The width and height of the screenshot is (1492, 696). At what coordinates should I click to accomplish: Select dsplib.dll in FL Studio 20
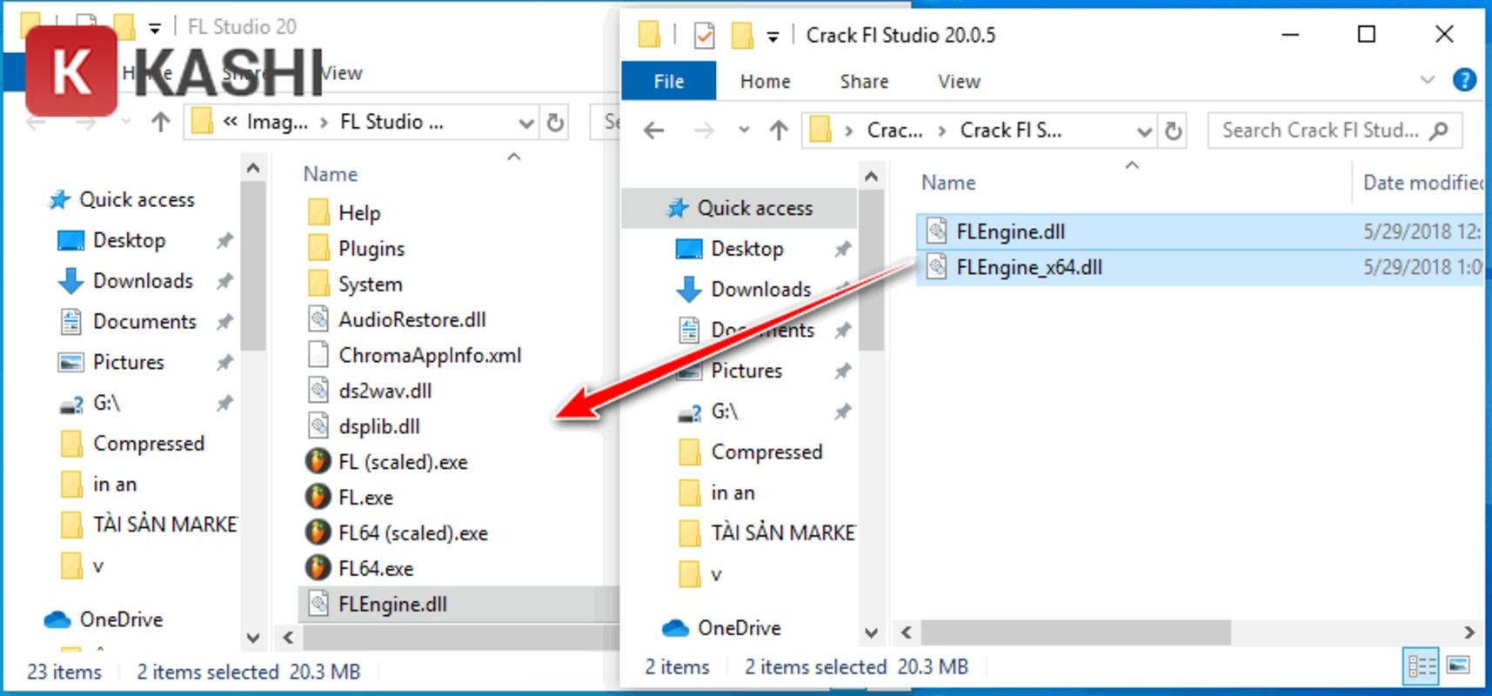pyautogui.click(x=379, y=426)
